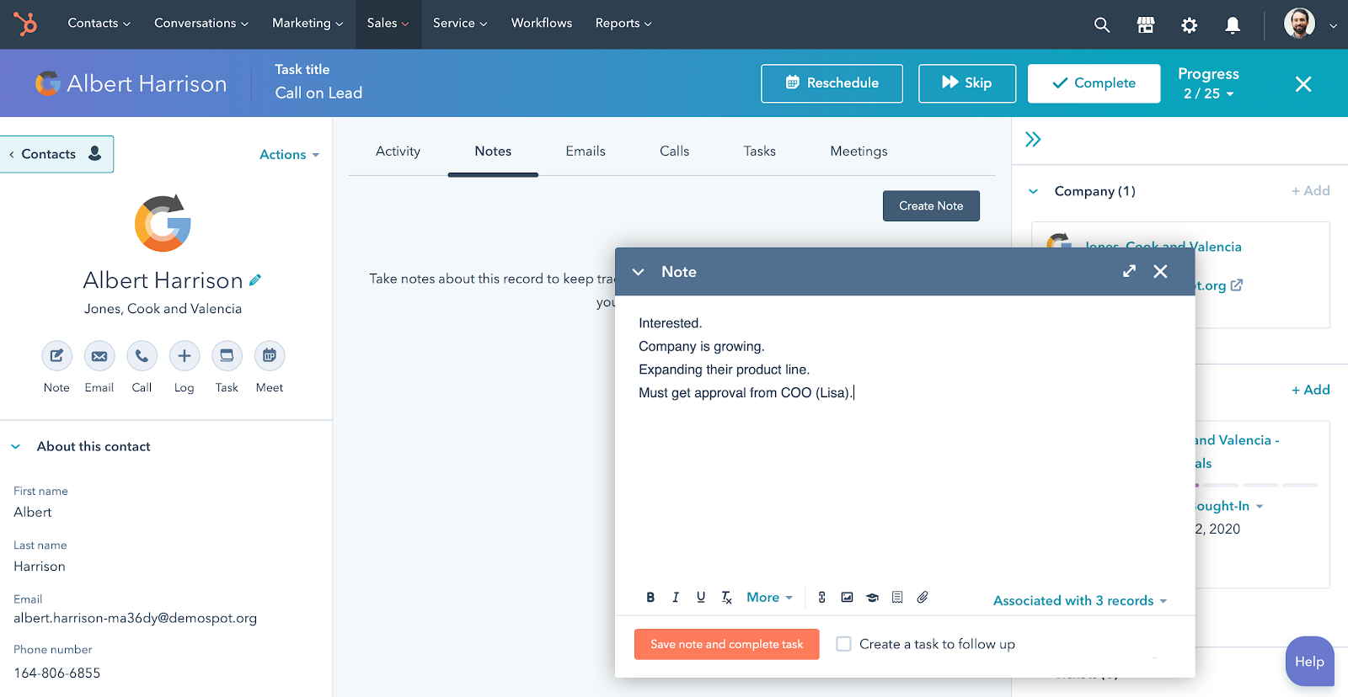The width and height of the screenshot is (1348, 697).
Task: Open the Actions dropdown
Action: click(289, 155)
